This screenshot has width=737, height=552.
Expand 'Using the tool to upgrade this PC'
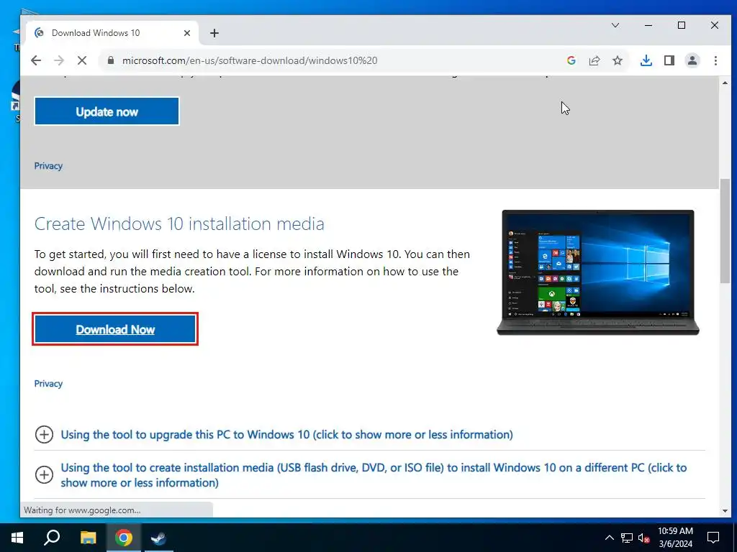[286, 435]
